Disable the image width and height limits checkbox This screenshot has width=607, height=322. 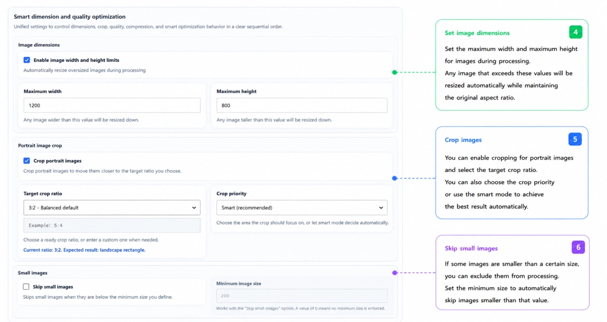click(x=27, y=60)
